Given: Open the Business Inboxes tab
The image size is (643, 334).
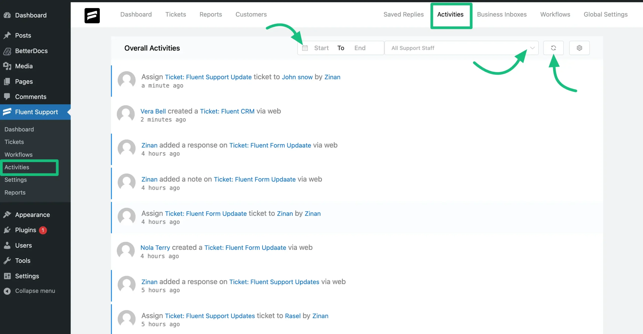Looking at the screenshot, I should pos(502,14).
